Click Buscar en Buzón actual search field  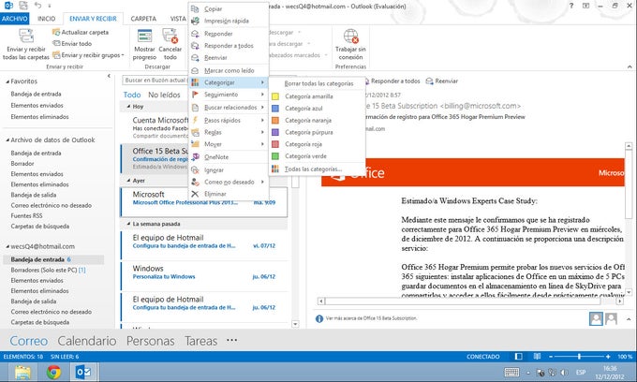coord(156,81)
